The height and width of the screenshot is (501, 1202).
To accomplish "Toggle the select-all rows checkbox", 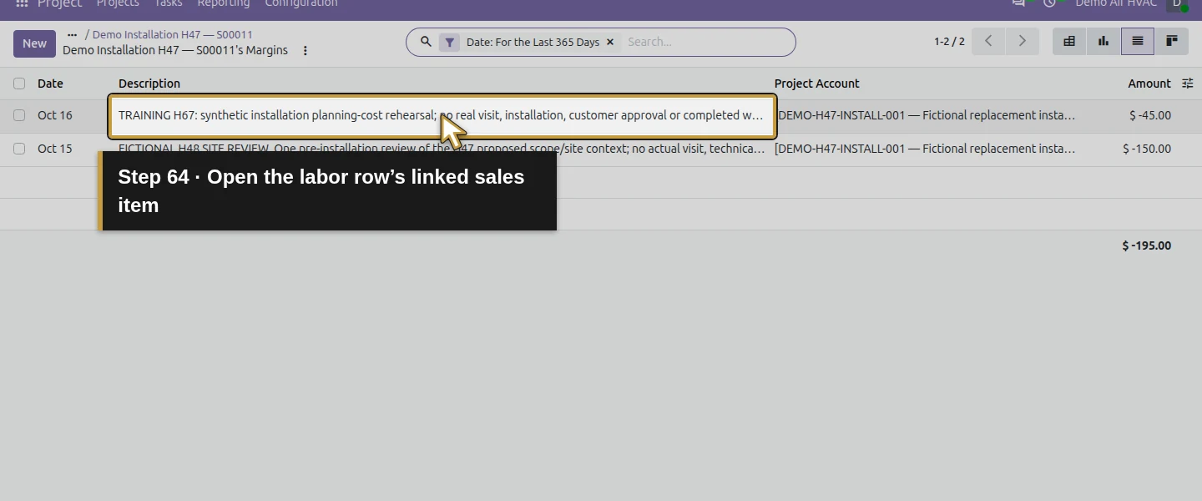I will (19, 83).
